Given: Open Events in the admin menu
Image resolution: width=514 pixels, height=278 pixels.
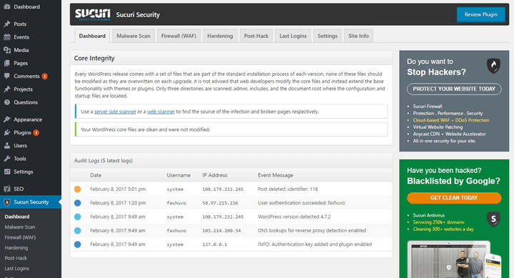Looking at the screenshot, I should (x=21, y=37).
